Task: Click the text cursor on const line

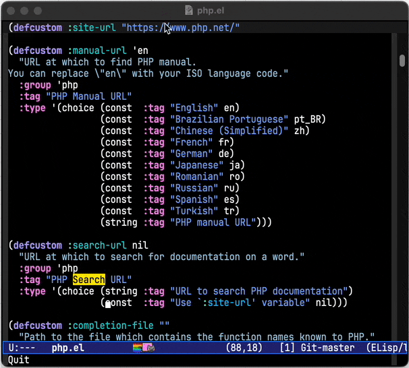Action: point(108,303)
